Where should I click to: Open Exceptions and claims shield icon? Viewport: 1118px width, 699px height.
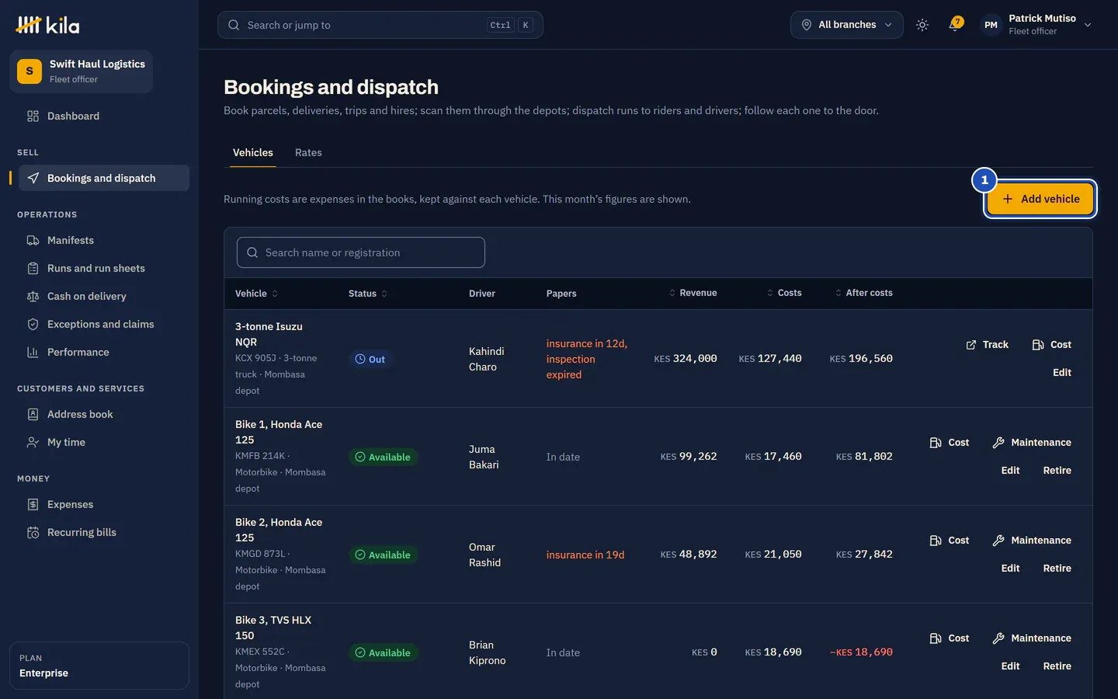(33, 324)
